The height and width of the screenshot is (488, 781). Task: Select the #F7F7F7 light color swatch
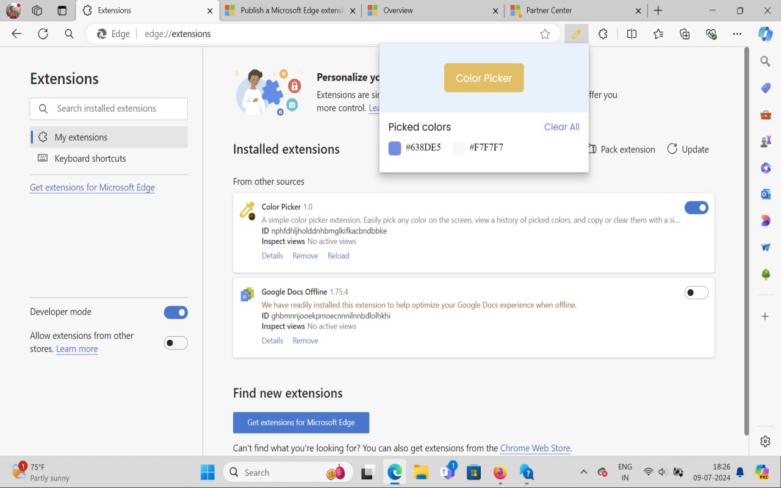click(459, 148)
